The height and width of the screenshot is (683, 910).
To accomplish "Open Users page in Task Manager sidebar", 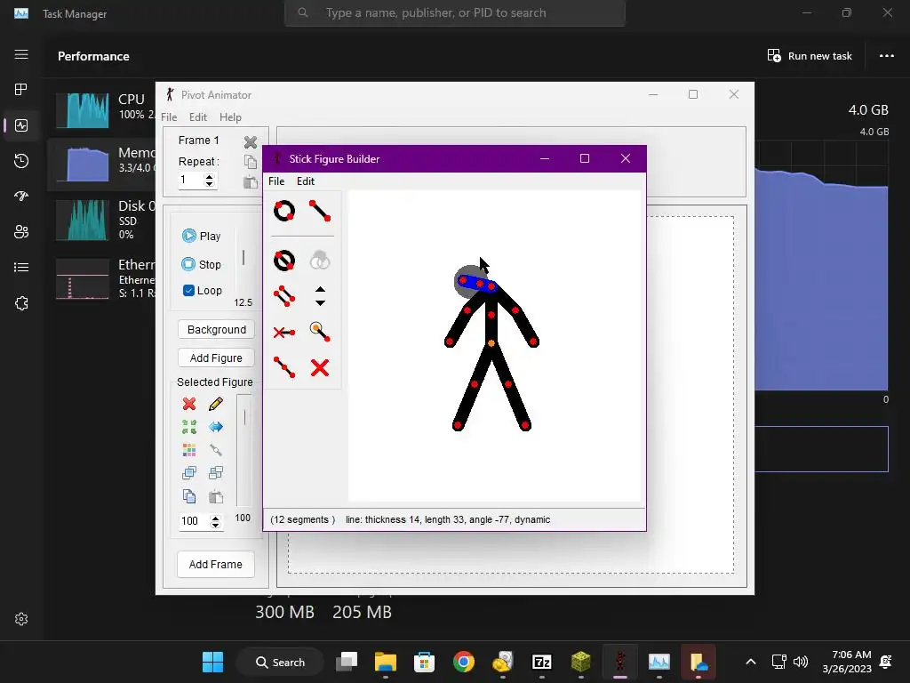I will point(21,232).
